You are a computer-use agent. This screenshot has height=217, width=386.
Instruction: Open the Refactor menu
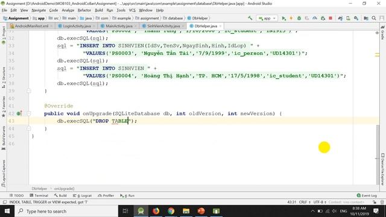[x=84, y=10]
